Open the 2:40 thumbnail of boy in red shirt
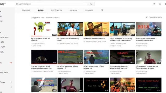166x93 pixels. pyautogui.click(x=70, y=85)
